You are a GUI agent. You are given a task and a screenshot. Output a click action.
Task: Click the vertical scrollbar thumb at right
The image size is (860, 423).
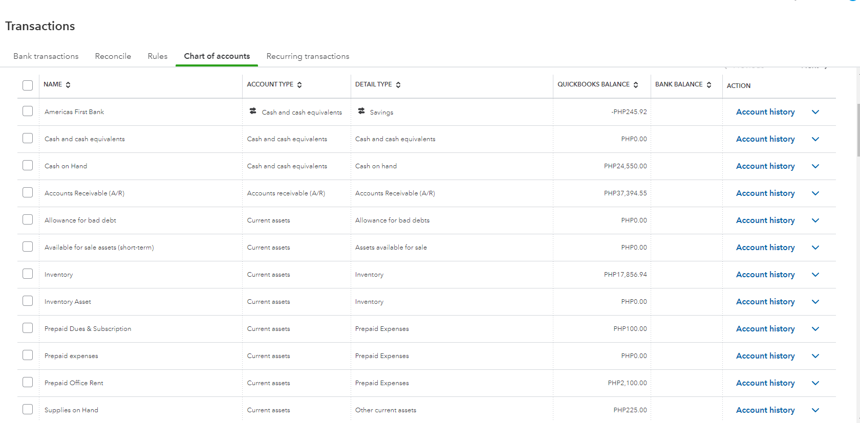pos(858,130)
